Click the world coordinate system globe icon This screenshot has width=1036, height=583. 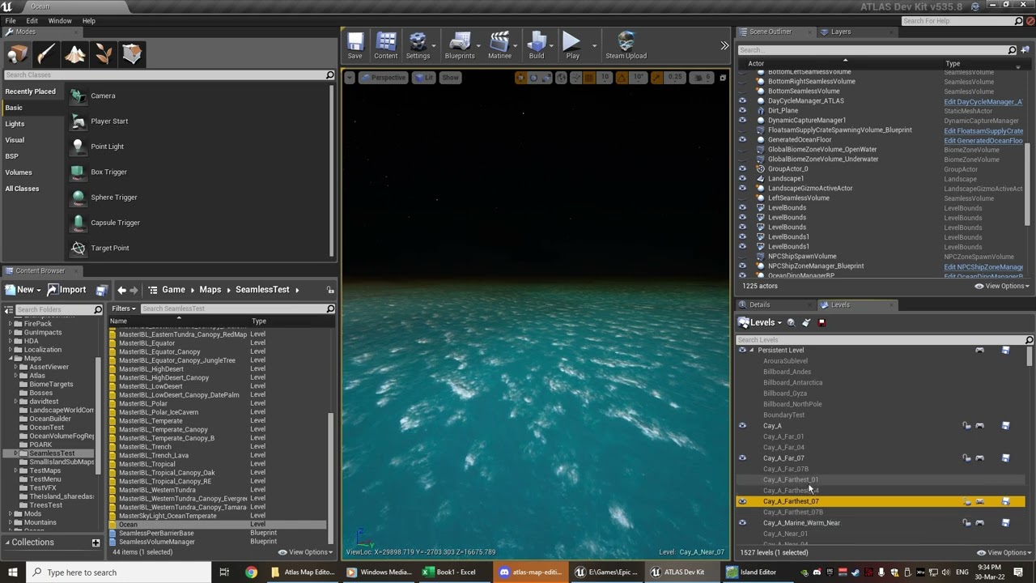tap(561, 78)
